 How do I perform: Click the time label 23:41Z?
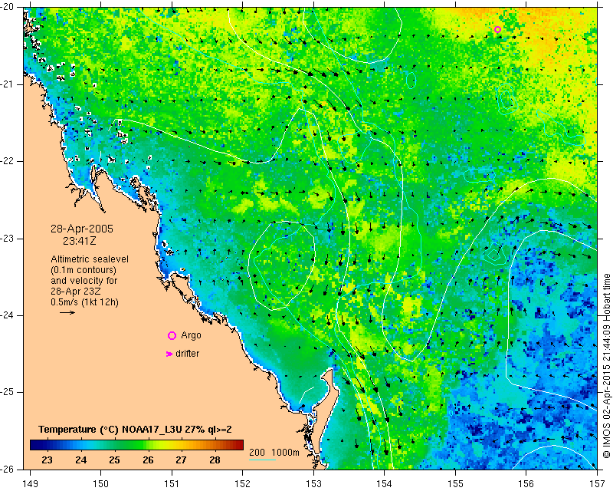tap(80, 241)
